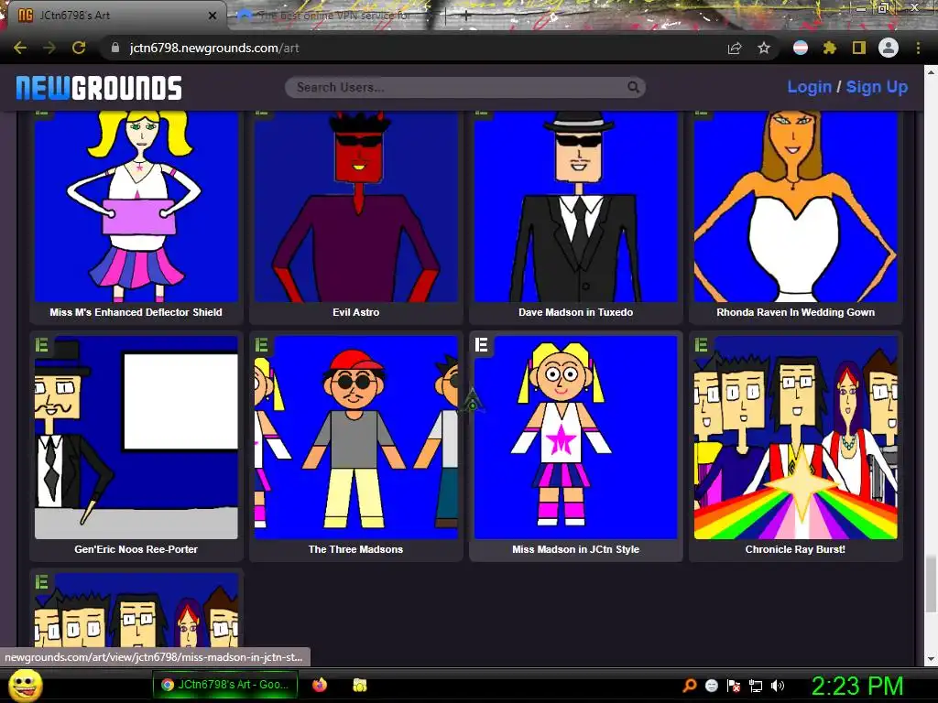The width and height of the screenshot is (938, 703).
Task: Open Chronicle Ray Burst! artwork thumbnail
Action: pos(795,438)
